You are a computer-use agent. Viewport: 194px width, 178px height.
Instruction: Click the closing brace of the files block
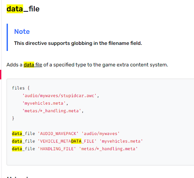[13, 119]
